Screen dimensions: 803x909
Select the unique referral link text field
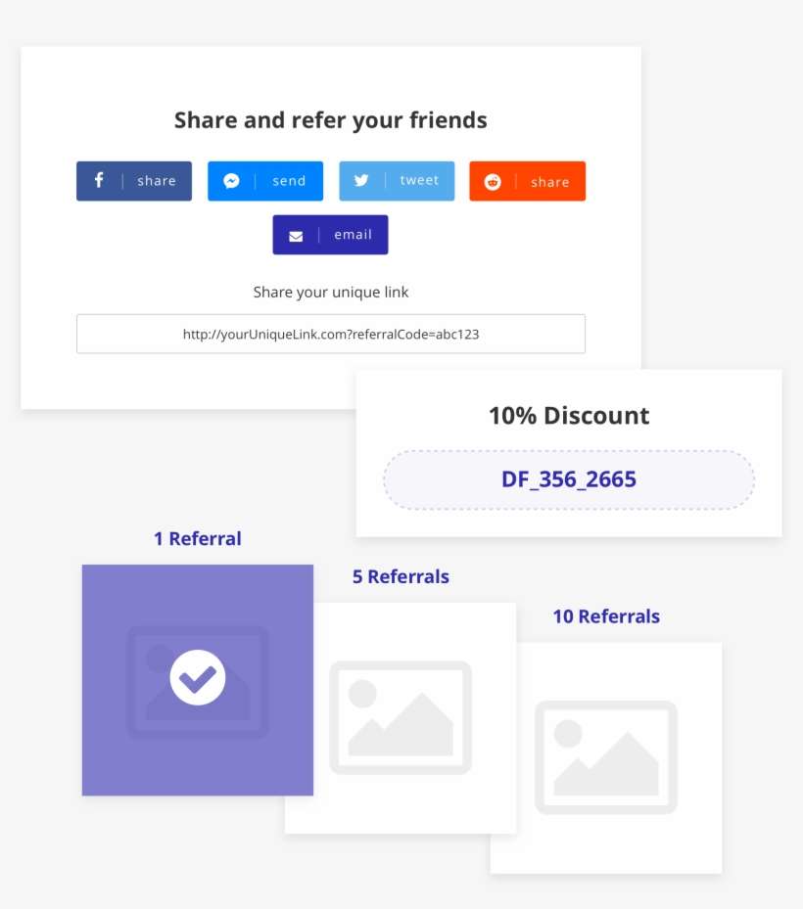(x=331, y=334)
